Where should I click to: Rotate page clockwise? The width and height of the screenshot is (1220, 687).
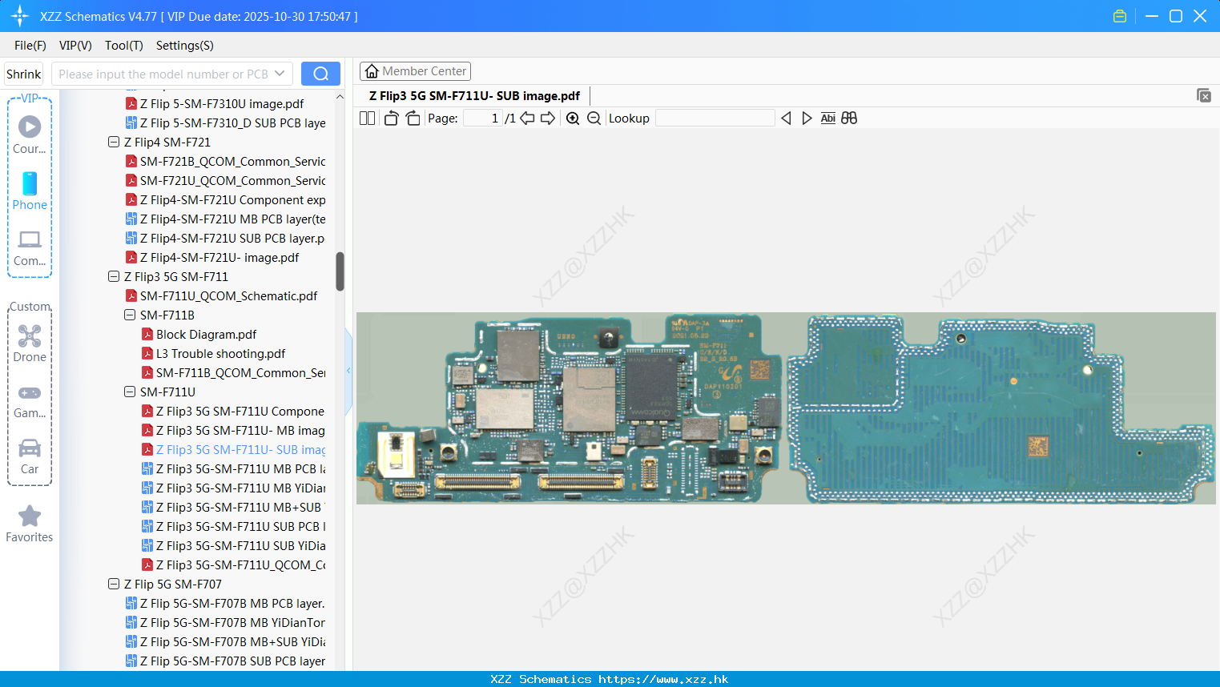tap(413, 118)
